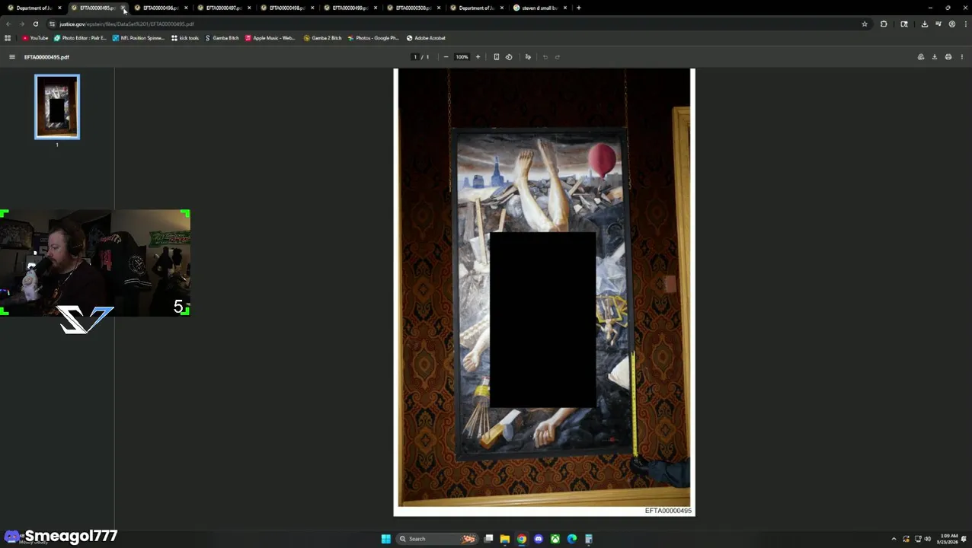This screenshot has height=548, width=972.
Task: Open the Chrome profile avatar
Action: point(952,24)
